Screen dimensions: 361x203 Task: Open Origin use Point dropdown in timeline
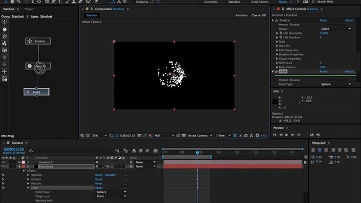111,196
